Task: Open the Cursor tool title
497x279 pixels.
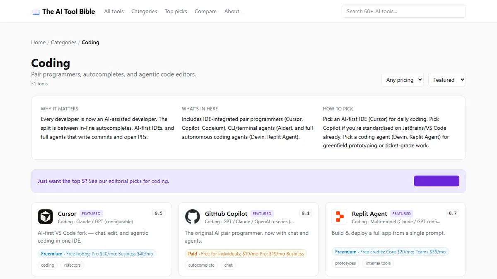Action: coord(67,214)
